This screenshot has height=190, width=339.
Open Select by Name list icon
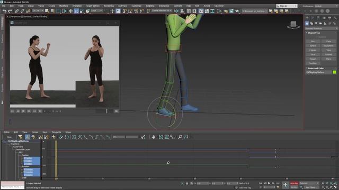52,11
